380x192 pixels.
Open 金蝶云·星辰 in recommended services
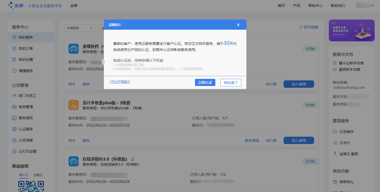349,154
